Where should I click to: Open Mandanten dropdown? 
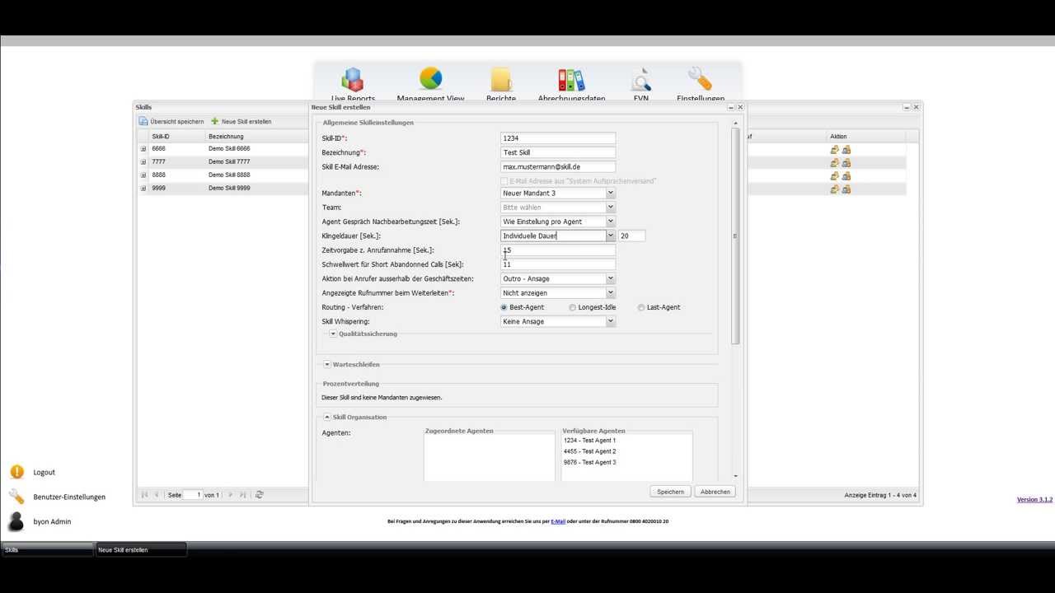(611, 194)
